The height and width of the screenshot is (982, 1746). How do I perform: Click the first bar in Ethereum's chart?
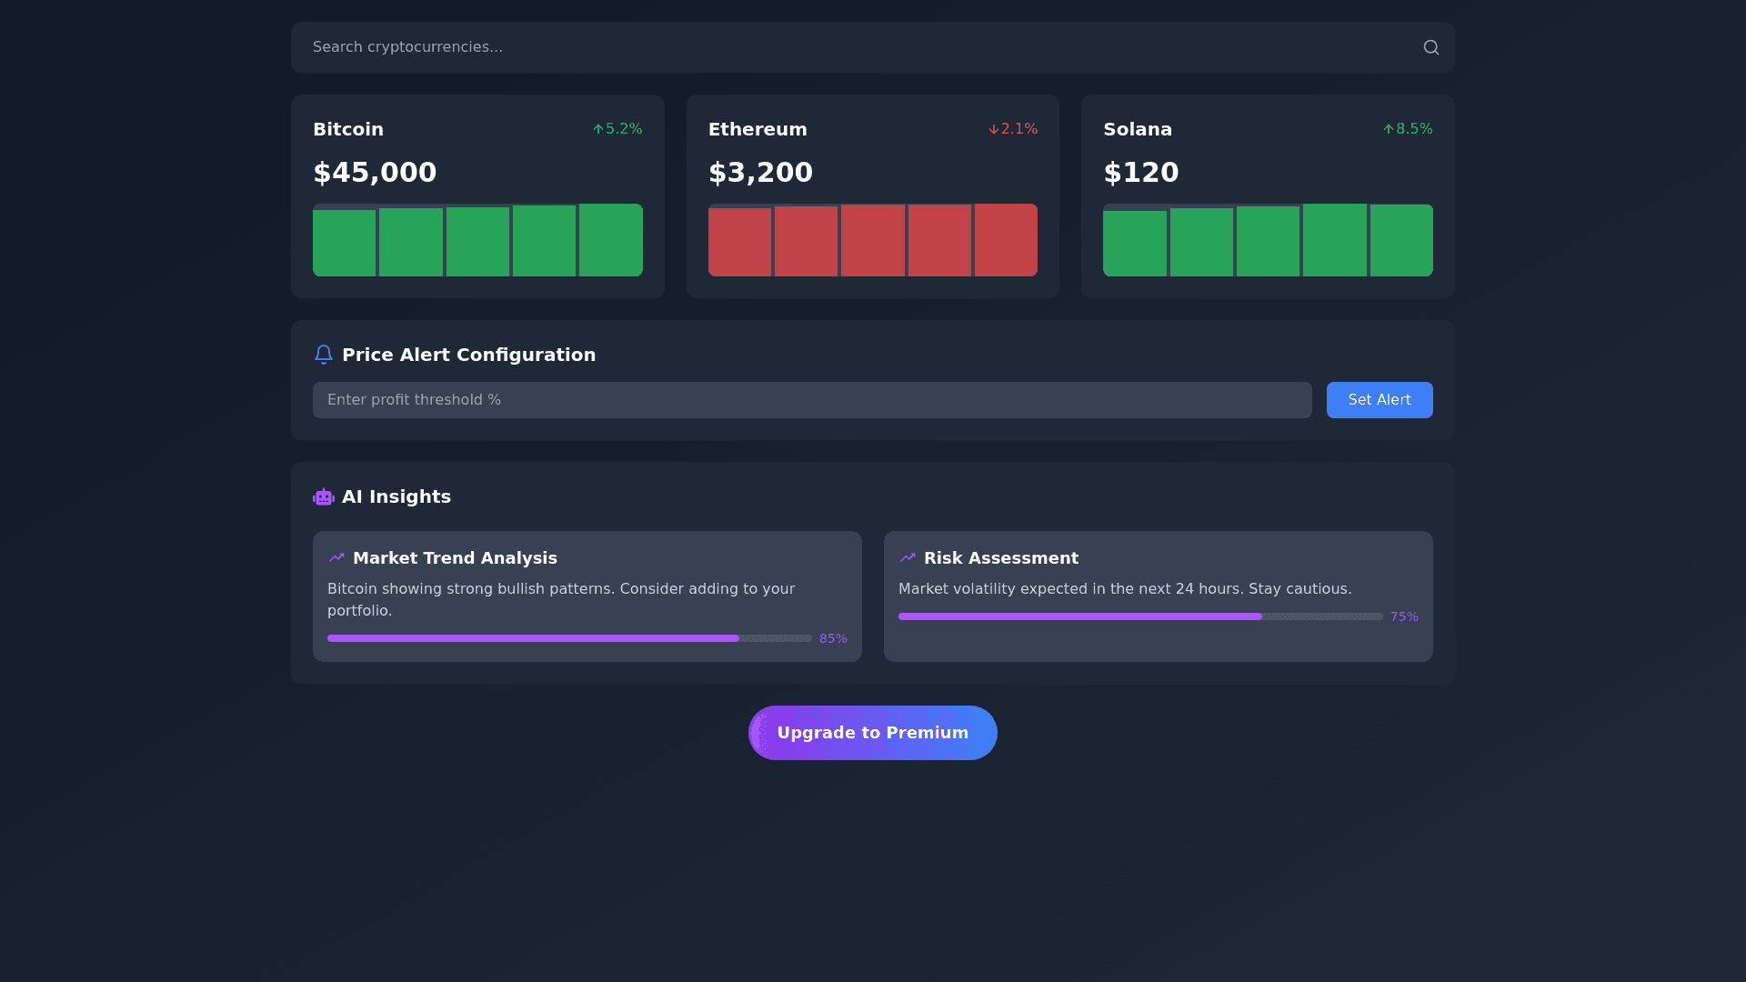pyautogui.click(x=739, y=242)
